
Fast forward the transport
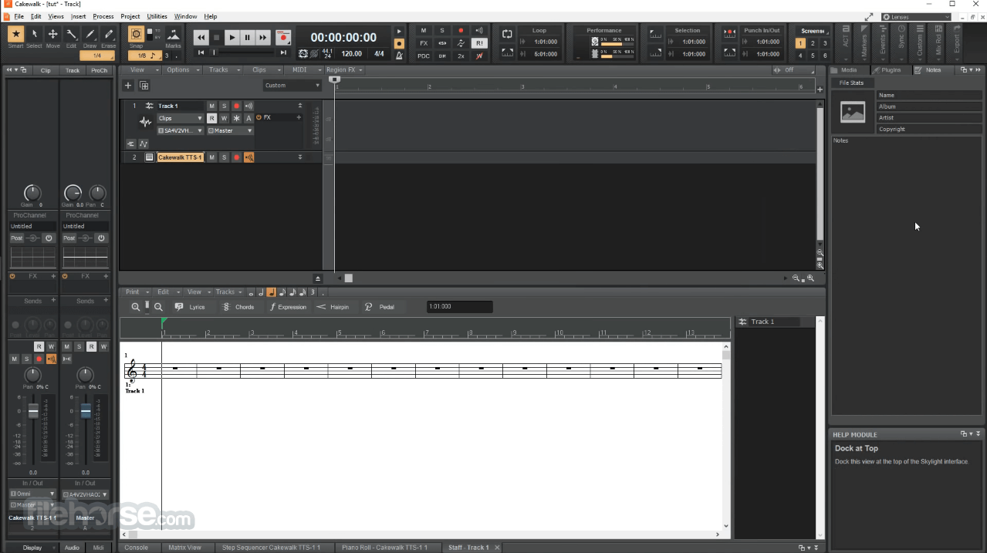262,37
